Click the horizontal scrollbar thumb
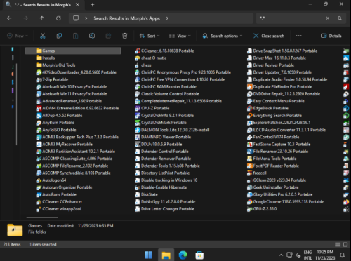The width and height of the screenshot is (351, 261). coord(42,217)
